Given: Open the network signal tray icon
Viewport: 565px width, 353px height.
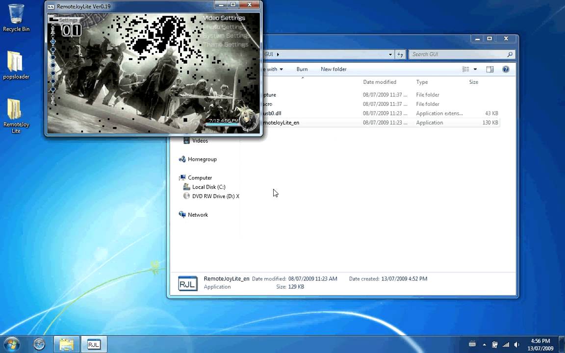Looking at the screenshot, I should [506, 345].
